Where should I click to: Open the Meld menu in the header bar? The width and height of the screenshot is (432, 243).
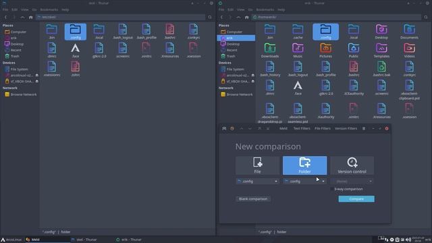(283, 128)
